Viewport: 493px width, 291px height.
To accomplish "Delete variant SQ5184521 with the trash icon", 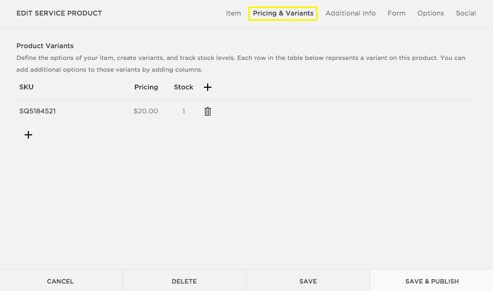I will (x=208, y=111).
